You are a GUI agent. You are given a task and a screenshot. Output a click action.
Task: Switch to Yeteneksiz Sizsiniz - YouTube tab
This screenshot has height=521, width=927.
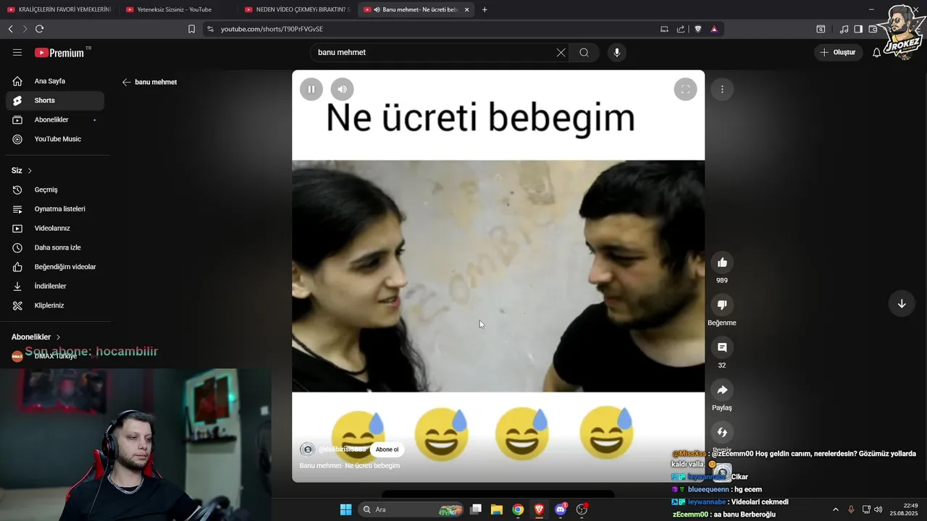pos(177,9)
